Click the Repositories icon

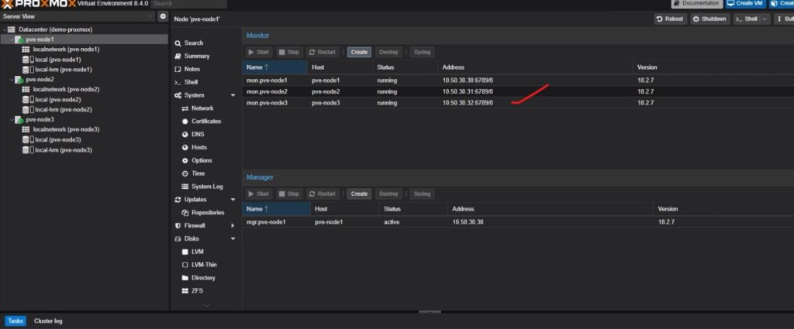coord(185,213)
